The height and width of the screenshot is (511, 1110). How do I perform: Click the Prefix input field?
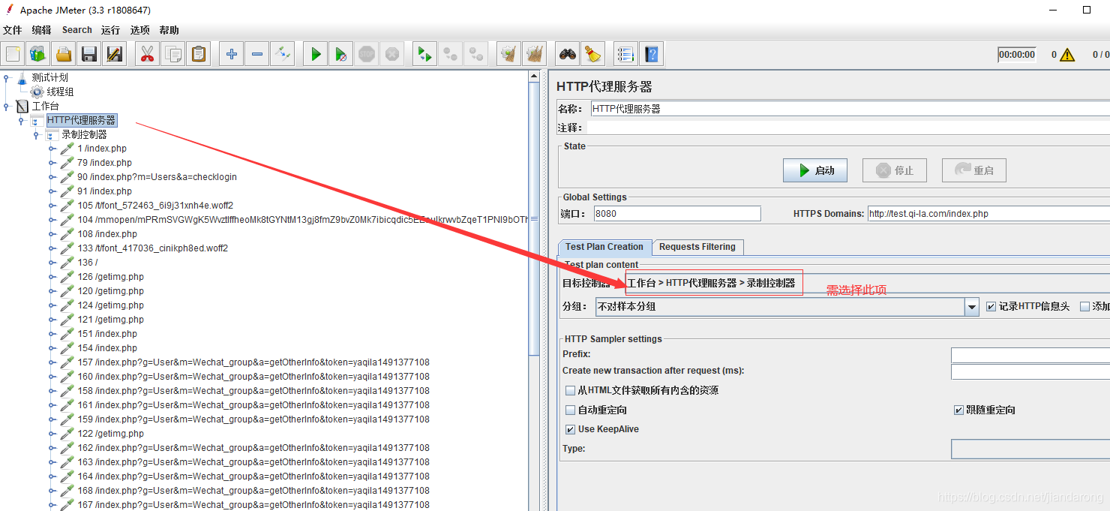(1030, 354)
